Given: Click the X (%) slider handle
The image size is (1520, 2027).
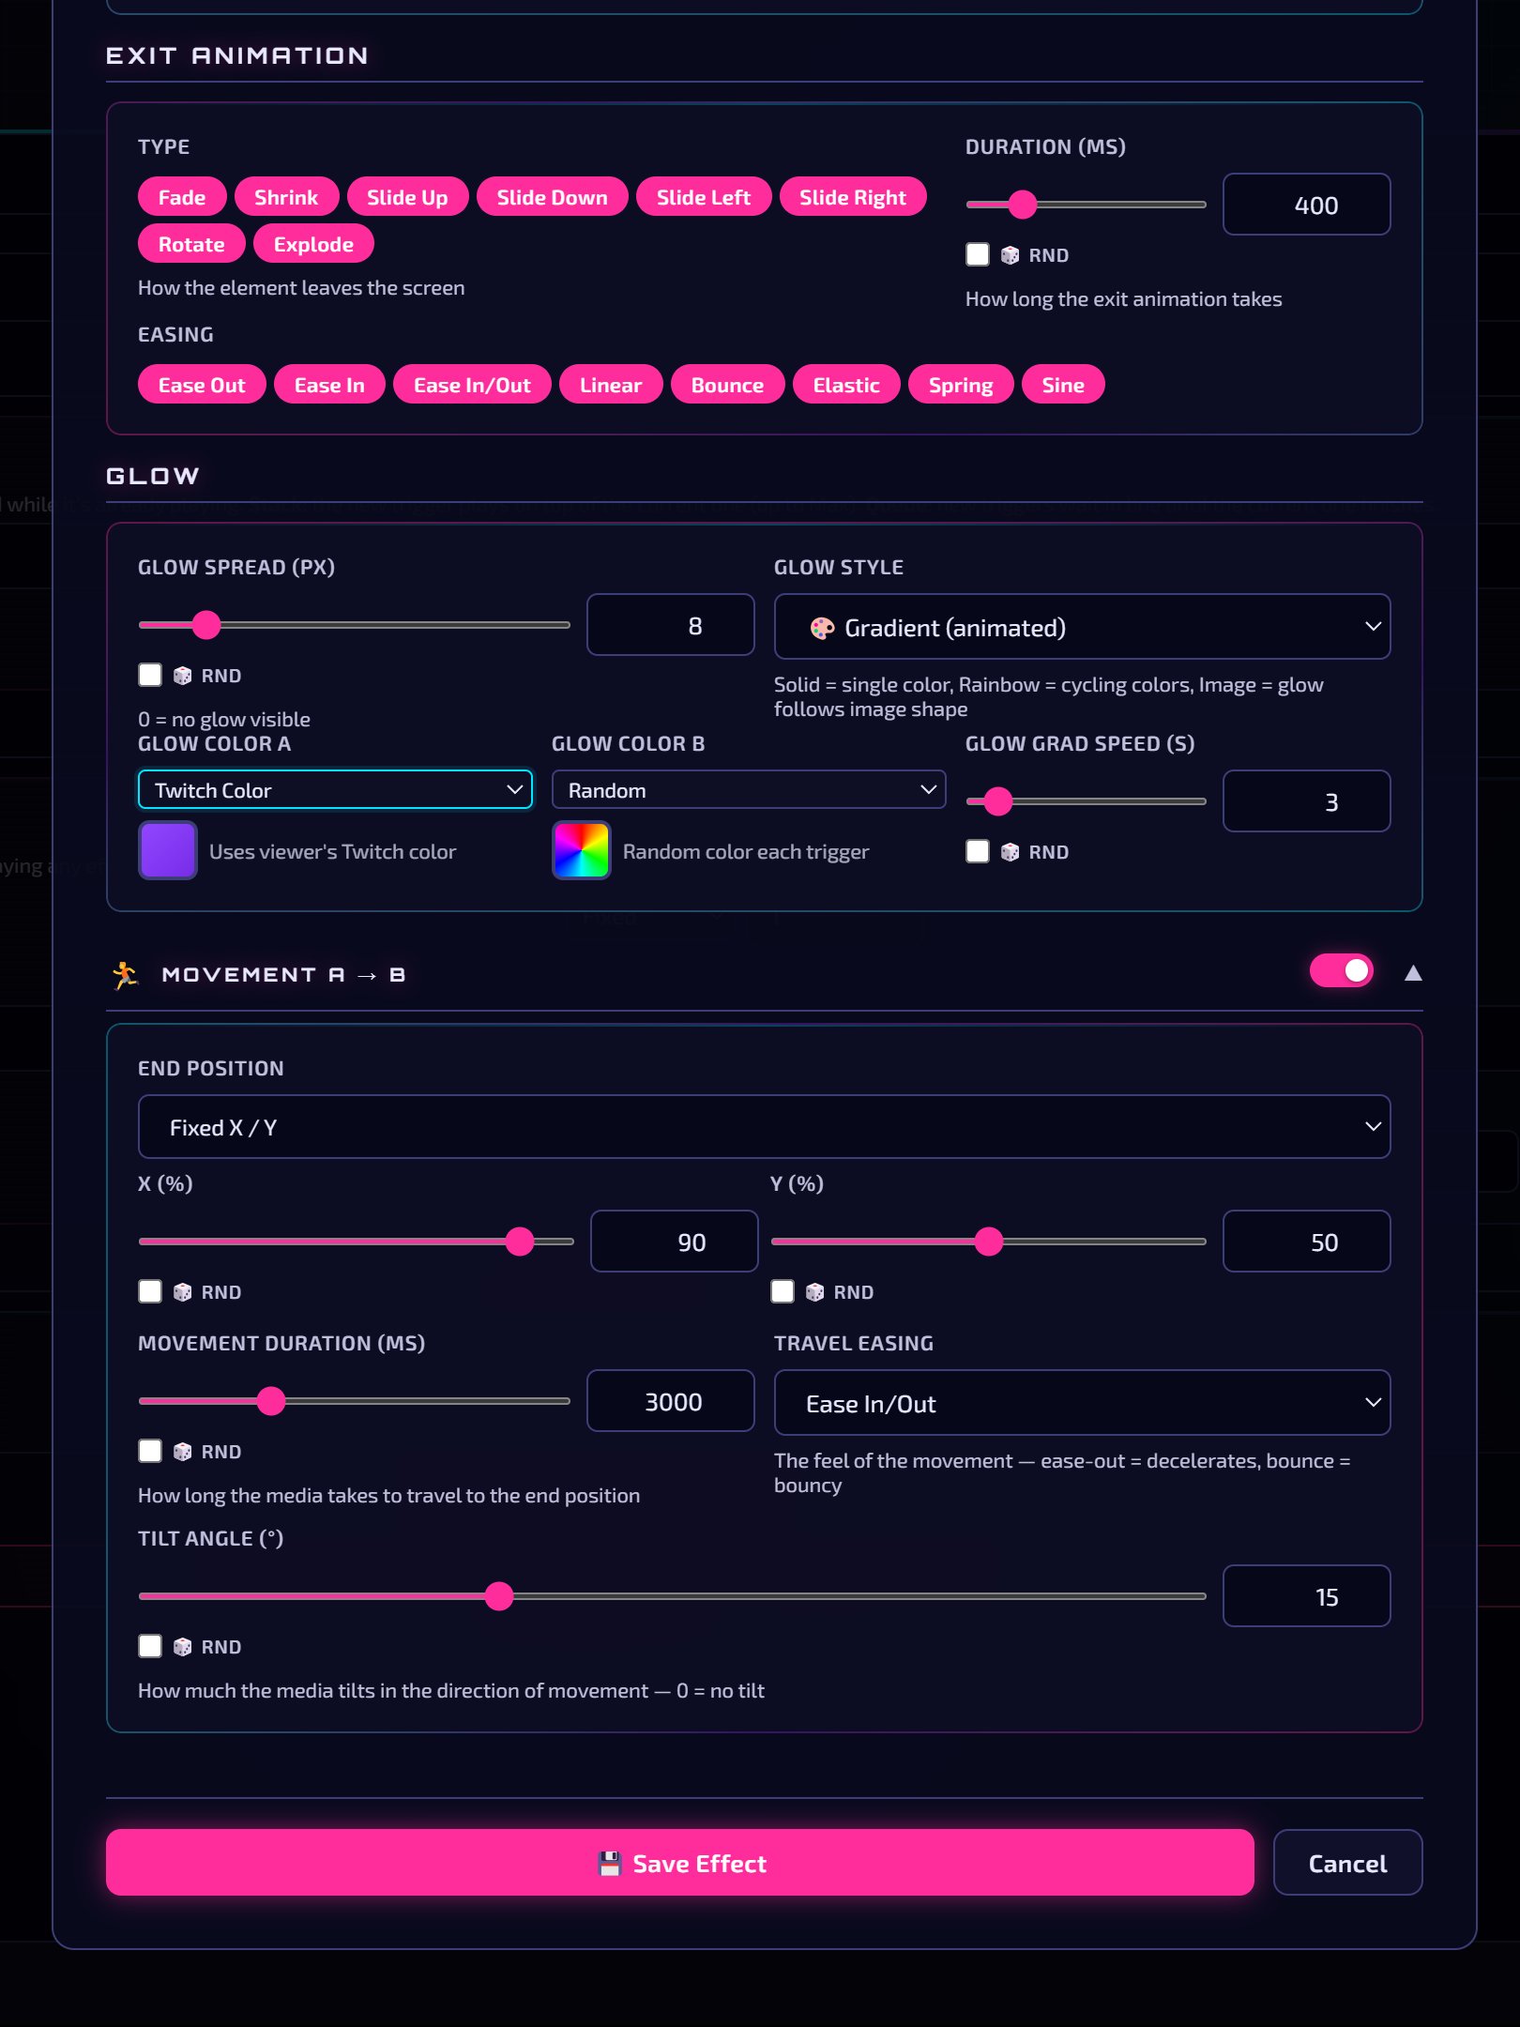Looking at the screenshot, I should 520,1242.
